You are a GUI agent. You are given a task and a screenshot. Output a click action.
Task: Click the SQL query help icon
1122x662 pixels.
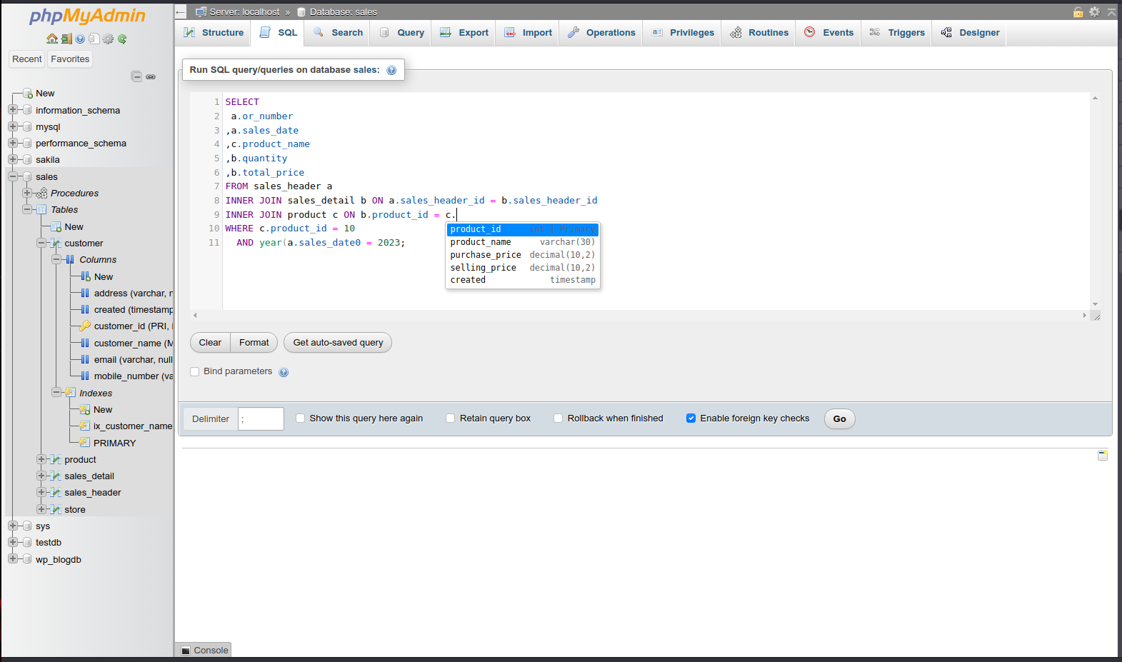point(391,70)
